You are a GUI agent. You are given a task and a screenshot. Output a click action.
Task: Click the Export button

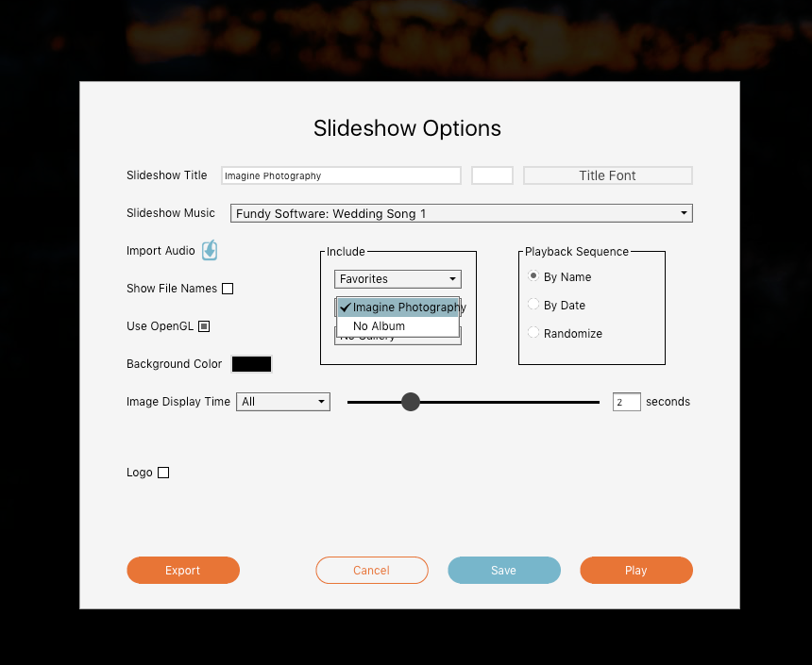coord(183,571)
